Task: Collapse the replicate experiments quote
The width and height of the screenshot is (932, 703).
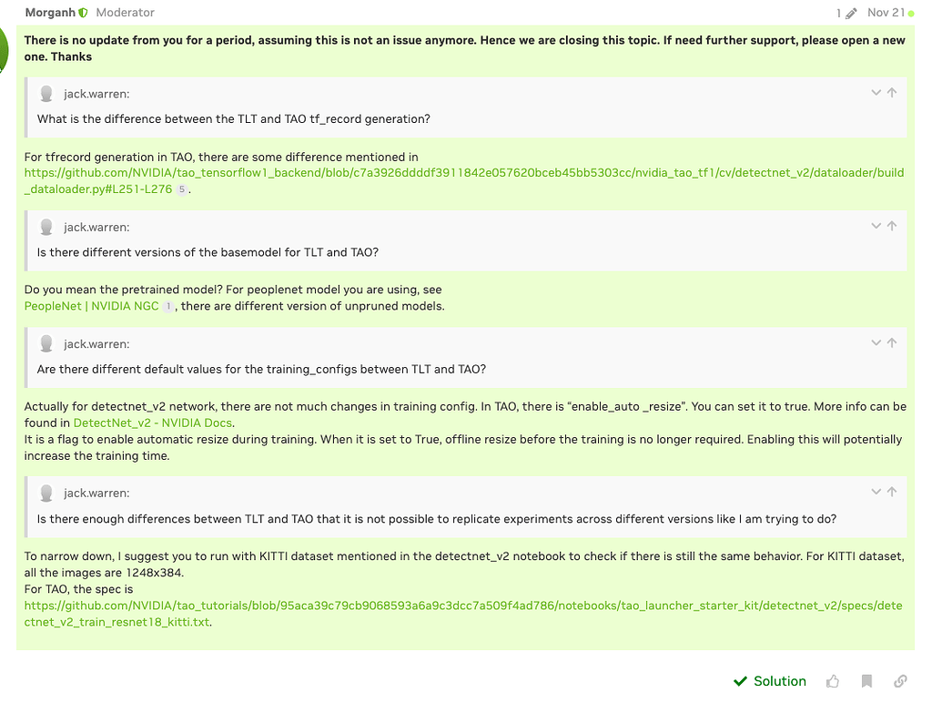Action: (876, 492)
